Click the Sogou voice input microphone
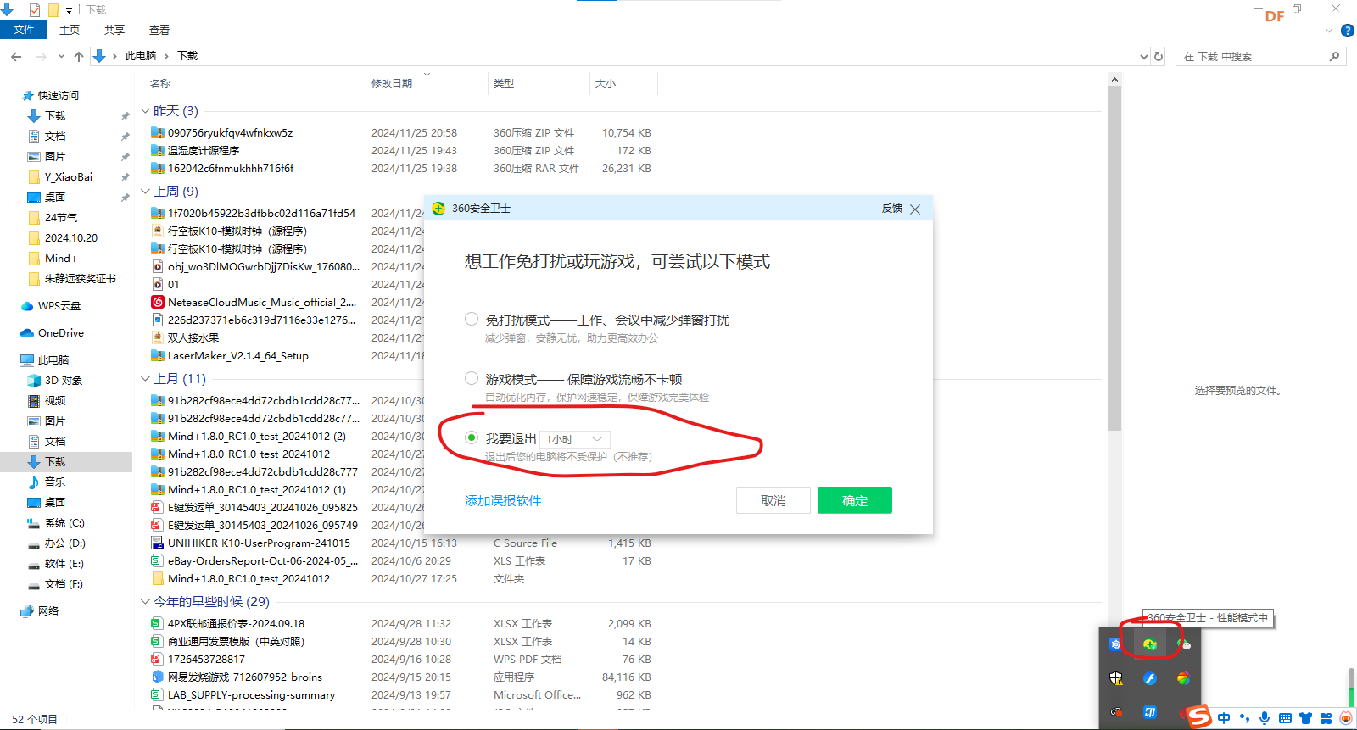 tap(1265, 718)
